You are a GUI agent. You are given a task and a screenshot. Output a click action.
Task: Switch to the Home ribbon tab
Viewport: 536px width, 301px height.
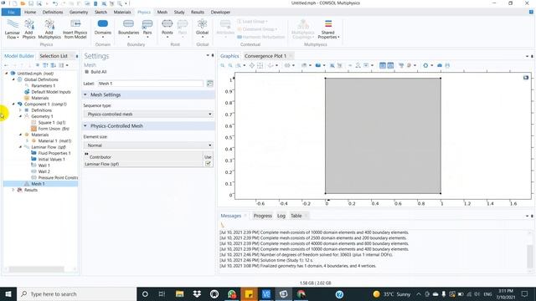tap(30, 12)
